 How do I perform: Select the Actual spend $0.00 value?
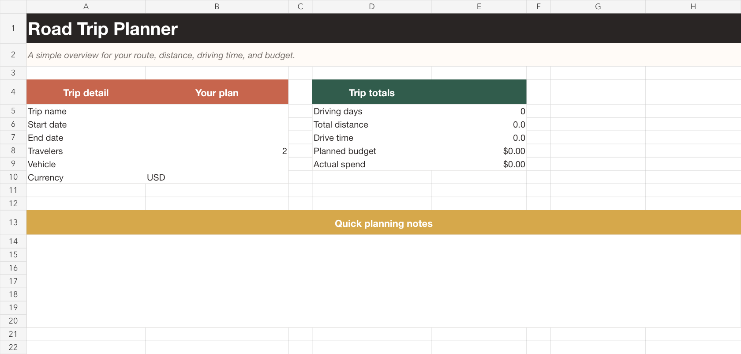479,164
